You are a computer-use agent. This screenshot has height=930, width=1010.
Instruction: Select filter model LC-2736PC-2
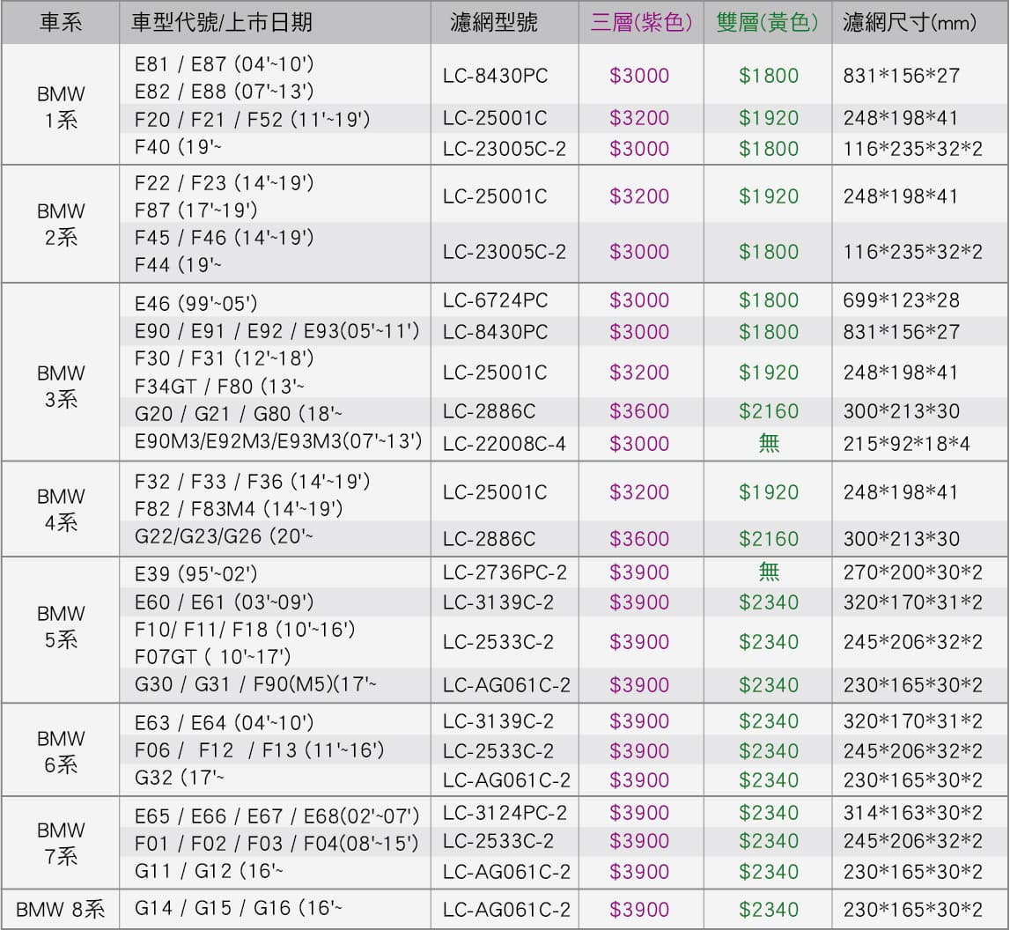tap(505, 572)
